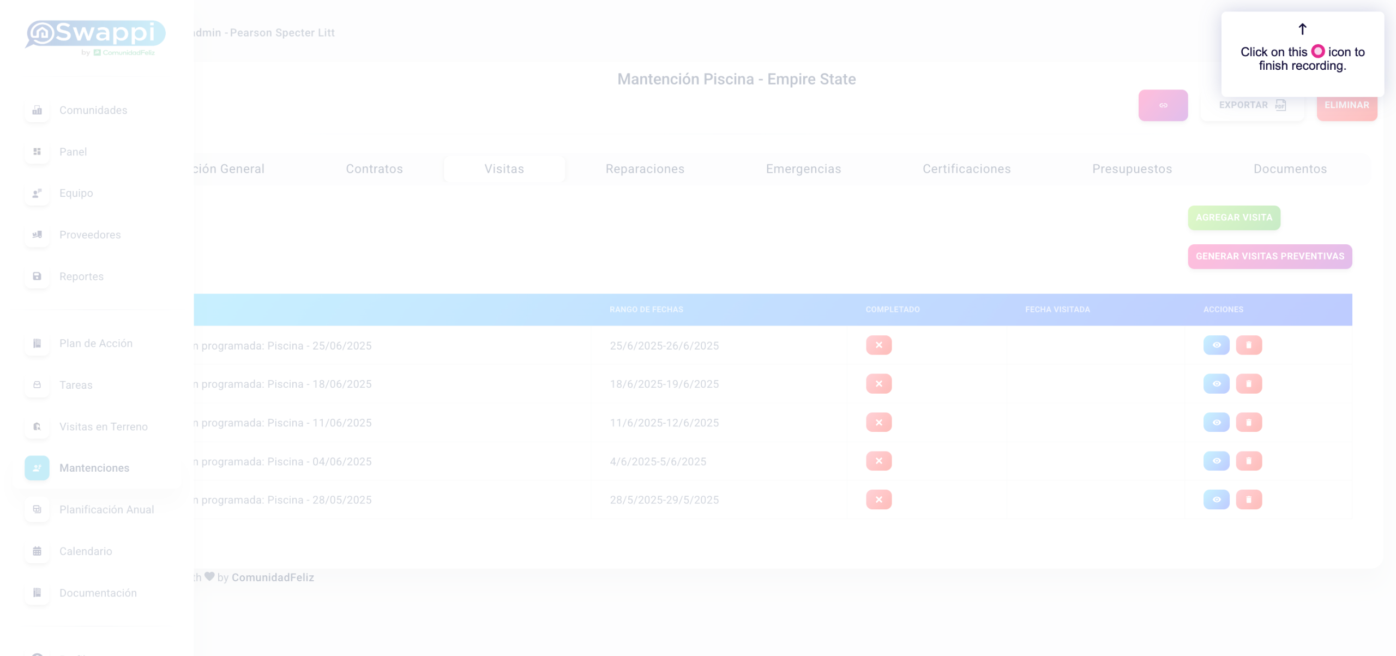Open the Proveedores sidebar icon
Image resolution: width=1396 pixels, height=656 pixels.
pos(37,234)
